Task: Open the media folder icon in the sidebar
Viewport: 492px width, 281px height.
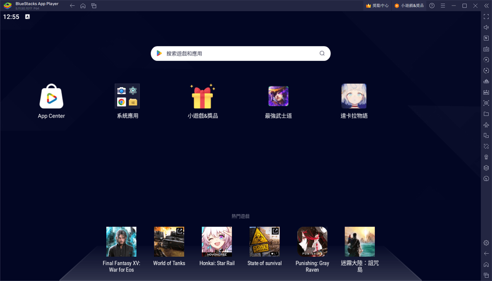Action: pyautogui.click(x=486, y=114)
